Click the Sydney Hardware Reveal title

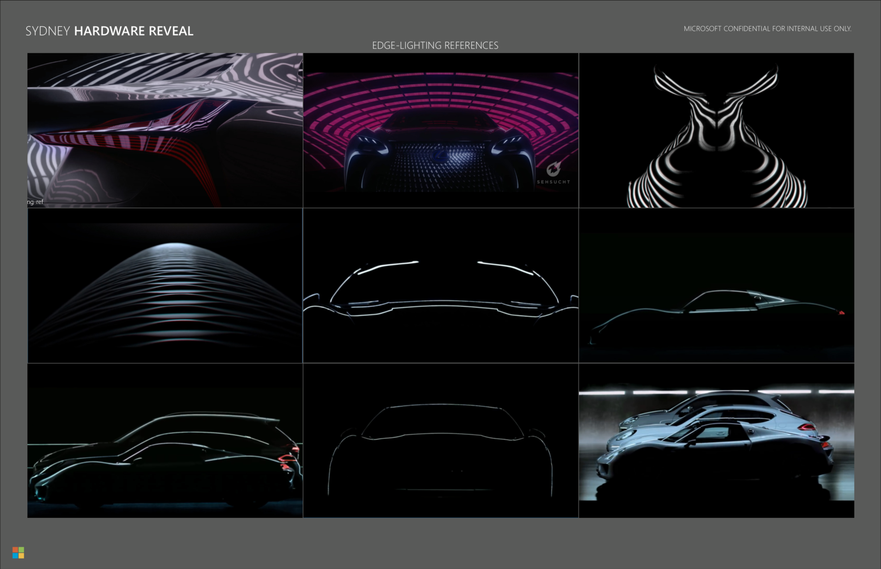pyautogui.click(x=110, y=31)
